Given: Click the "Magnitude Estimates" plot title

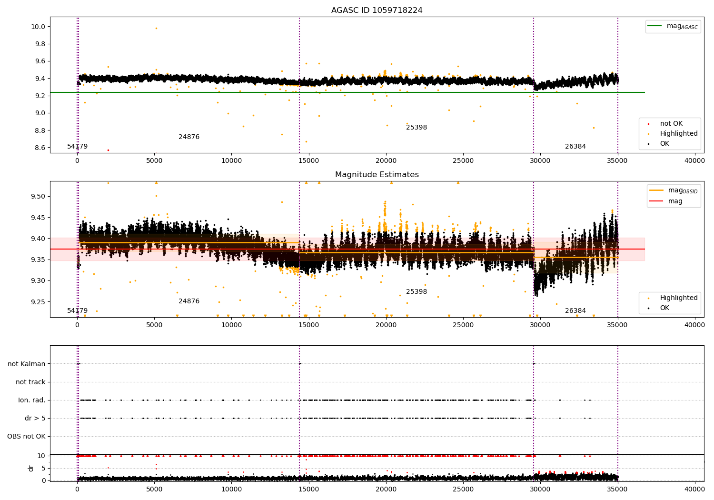Looking at the screenshot, I should pos(377,175).
